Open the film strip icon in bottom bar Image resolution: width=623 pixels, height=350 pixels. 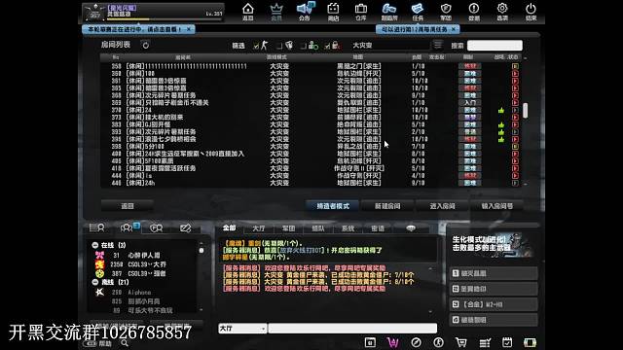click(530, 342)
